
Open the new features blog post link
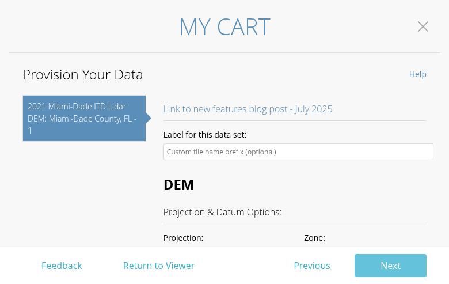pos(248,109)
